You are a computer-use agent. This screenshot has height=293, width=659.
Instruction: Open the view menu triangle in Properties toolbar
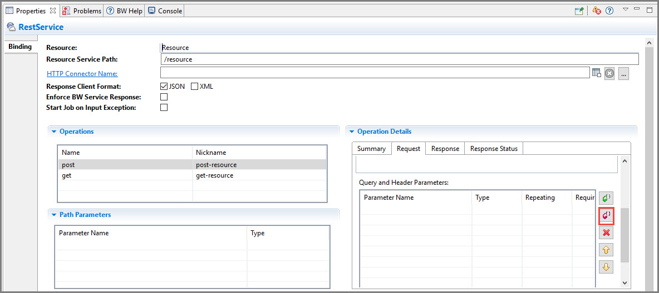click(626, 9)
